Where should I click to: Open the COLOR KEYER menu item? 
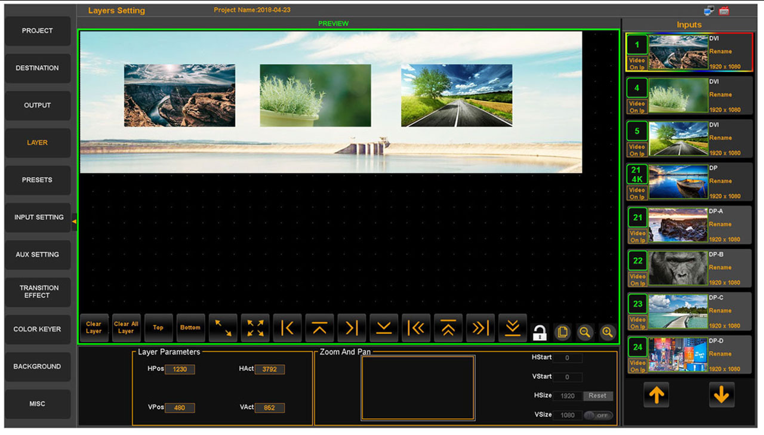pyautogui.click(x=37, y=329)
